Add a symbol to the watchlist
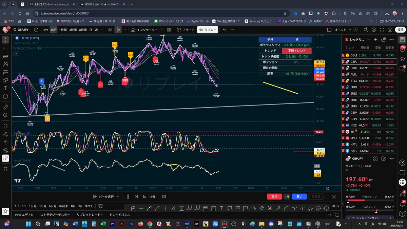Image resolution: width=407 pixels, height=229 pixels. pyautogui.click(x=375, y=40)
